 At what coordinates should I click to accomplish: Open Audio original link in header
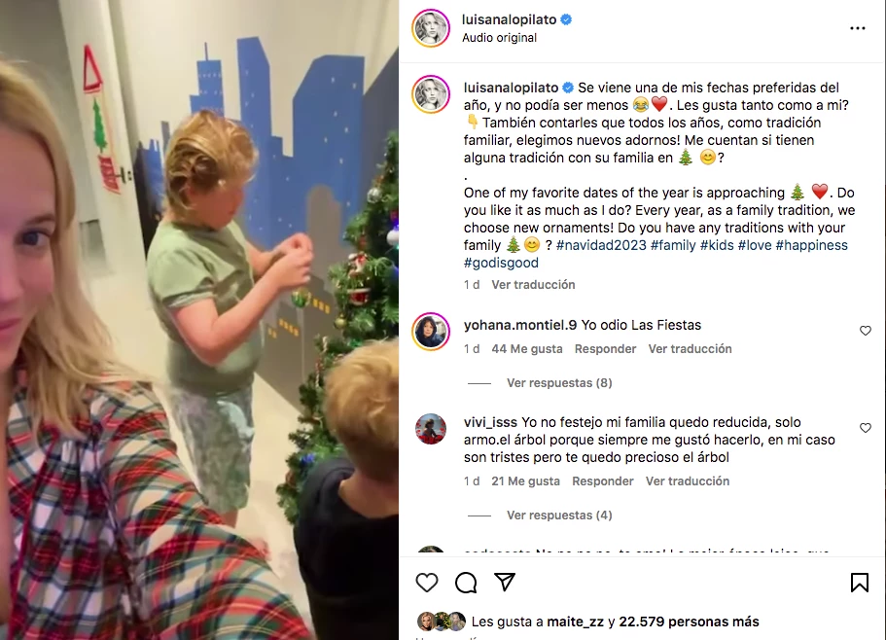[x=499, y=38]
